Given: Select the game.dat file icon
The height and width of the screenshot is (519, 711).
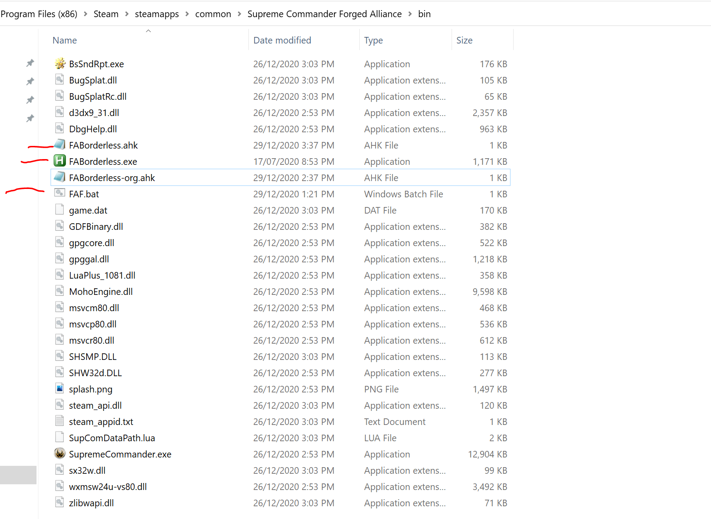Looking at the screenshot, I should pos(60,210).
